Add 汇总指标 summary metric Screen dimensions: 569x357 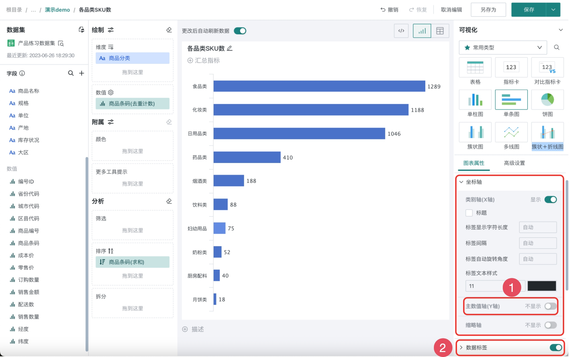[x=204, y=60]
